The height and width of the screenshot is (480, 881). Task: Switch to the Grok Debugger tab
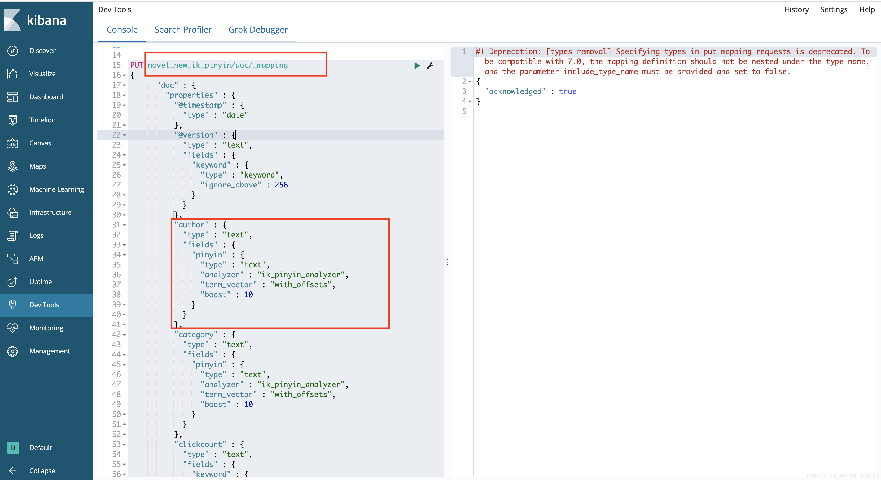click(258, 30)
